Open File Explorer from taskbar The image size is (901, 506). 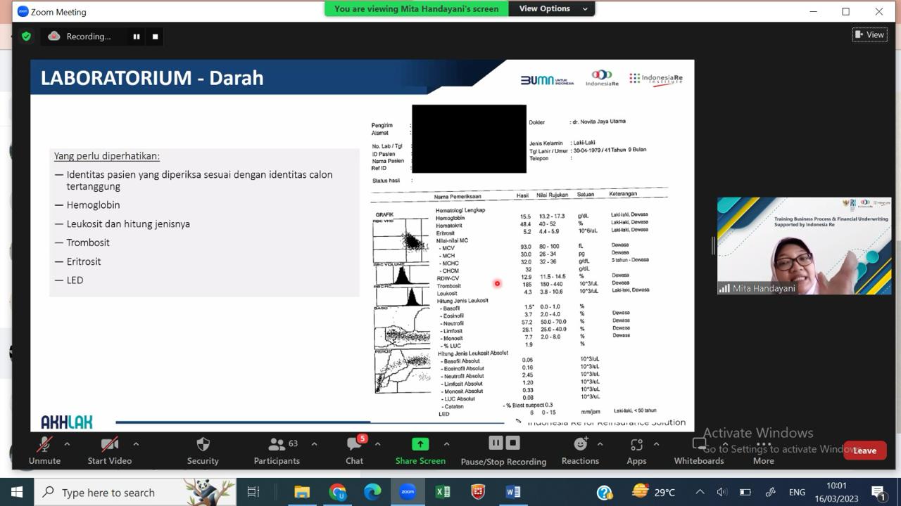302,492
